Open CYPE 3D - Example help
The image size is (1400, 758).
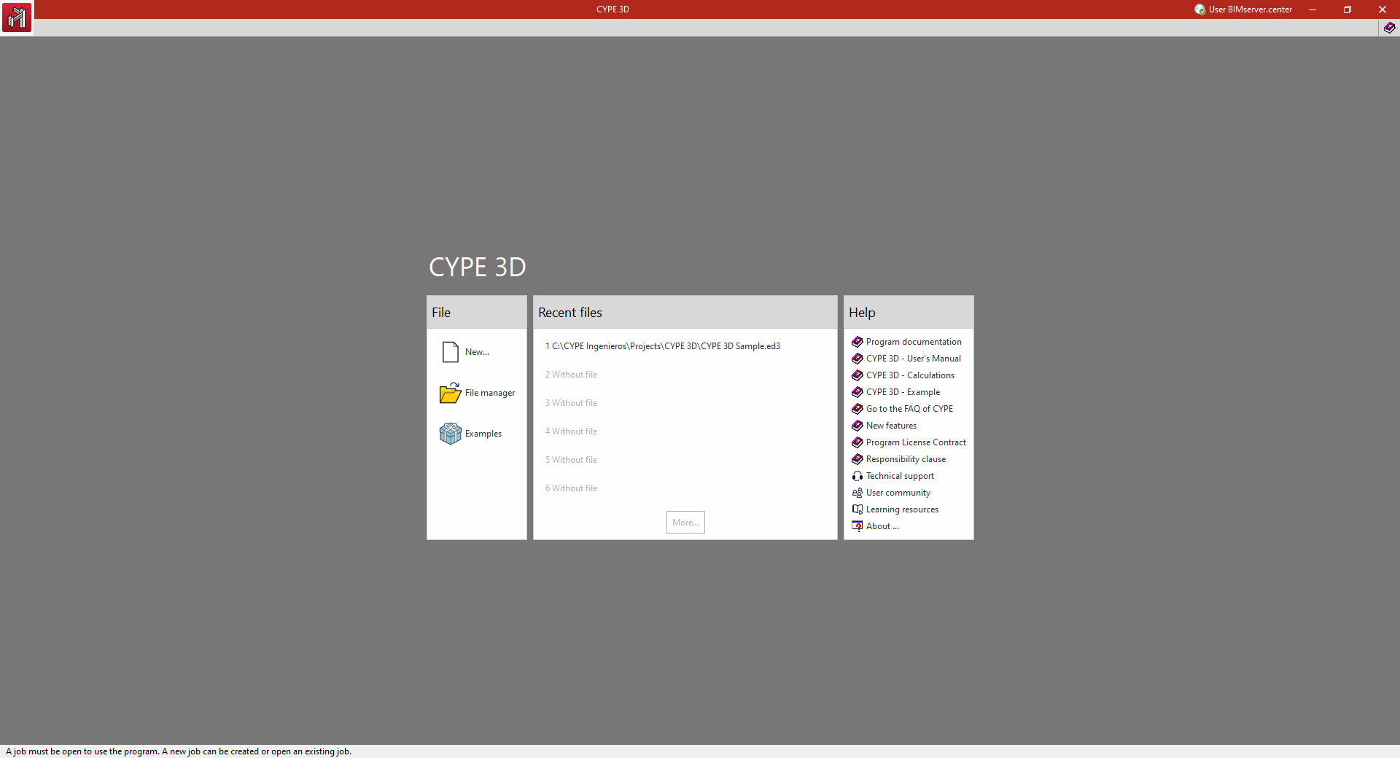tap(903, 392)
